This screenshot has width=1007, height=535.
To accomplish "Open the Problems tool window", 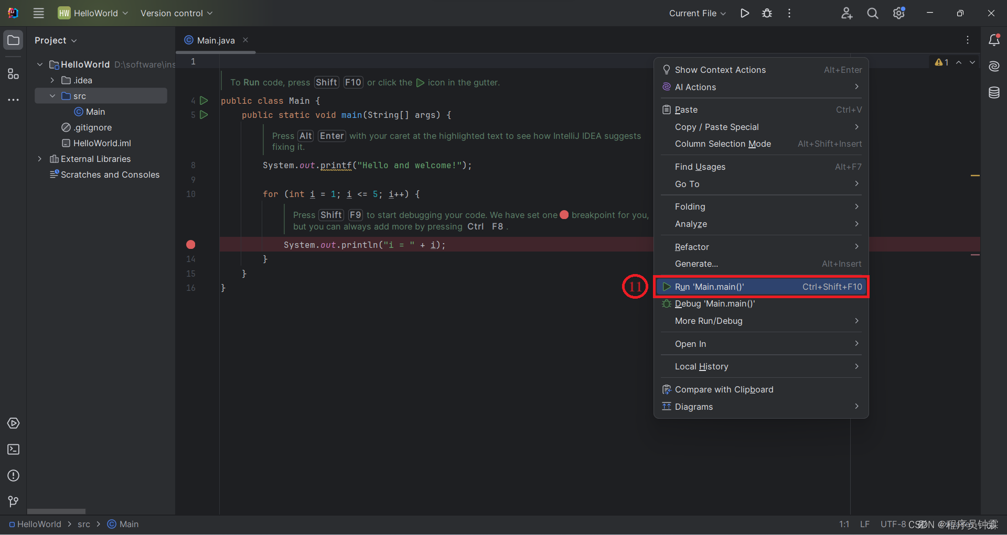I will 13,475.
